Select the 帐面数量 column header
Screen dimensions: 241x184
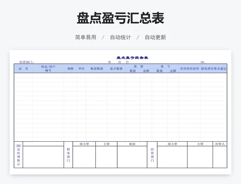coord(97,69)
